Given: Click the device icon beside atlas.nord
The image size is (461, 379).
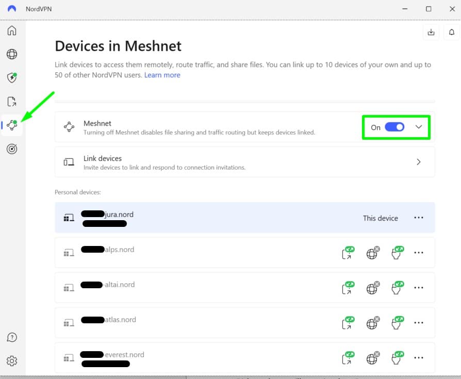Looking at the screenshot, I should click(x=69, y=323).
